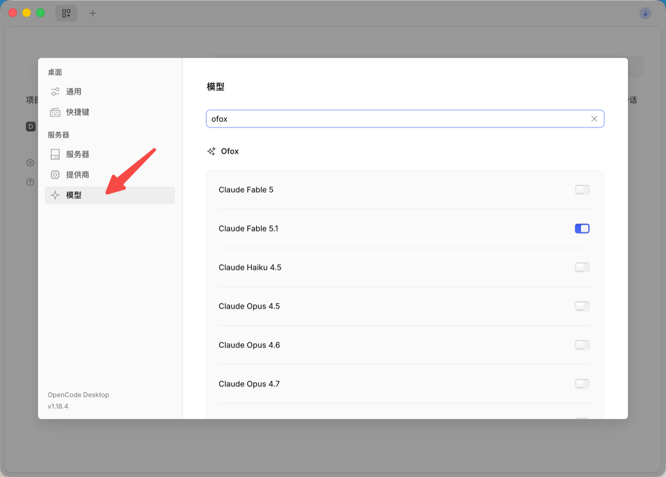This screenshot has width=666, height=477.
Task: Click the gear settings icon in the background sidebar
Action: coord(30,163)
